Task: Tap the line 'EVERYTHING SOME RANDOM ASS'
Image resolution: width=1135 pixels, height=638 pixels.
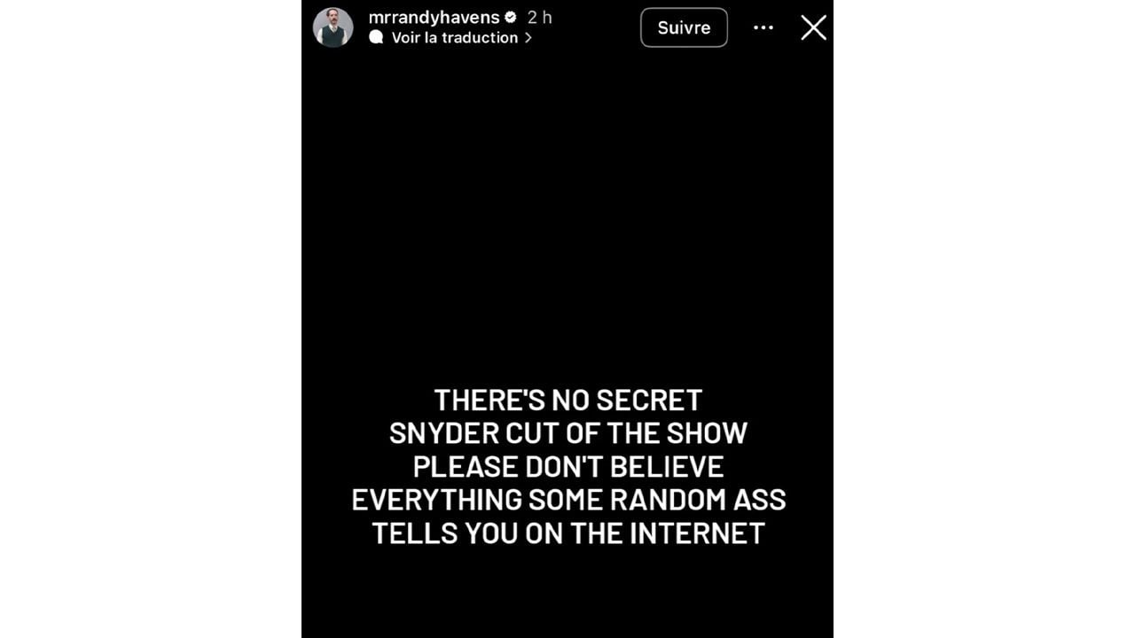Action: [x=568, y=500]
